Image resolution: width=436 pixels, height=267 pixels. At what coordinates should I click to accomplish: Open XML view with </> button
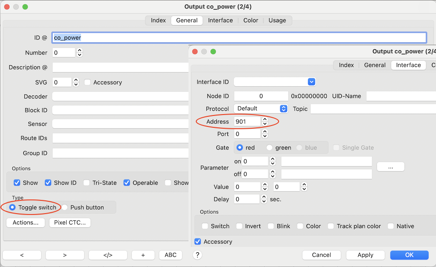click(x=108, y=255)
